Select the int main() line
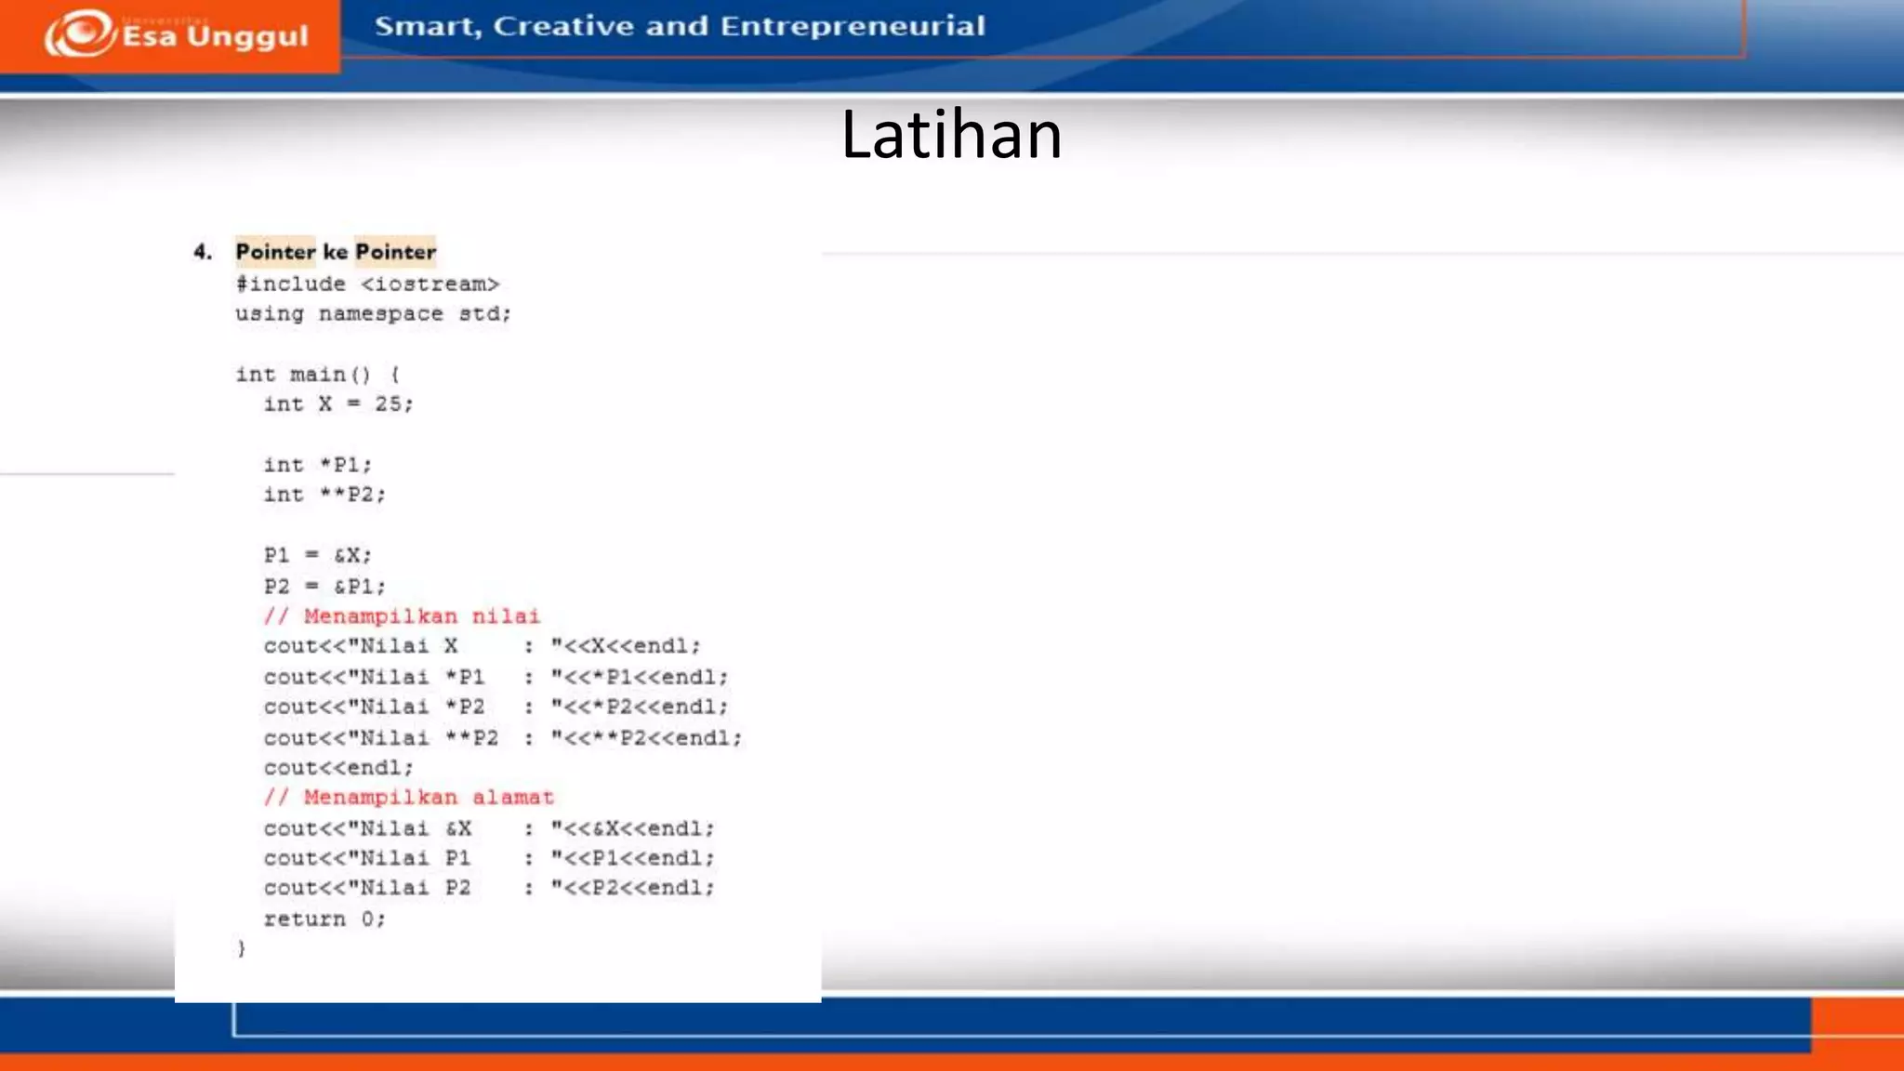 318,375
